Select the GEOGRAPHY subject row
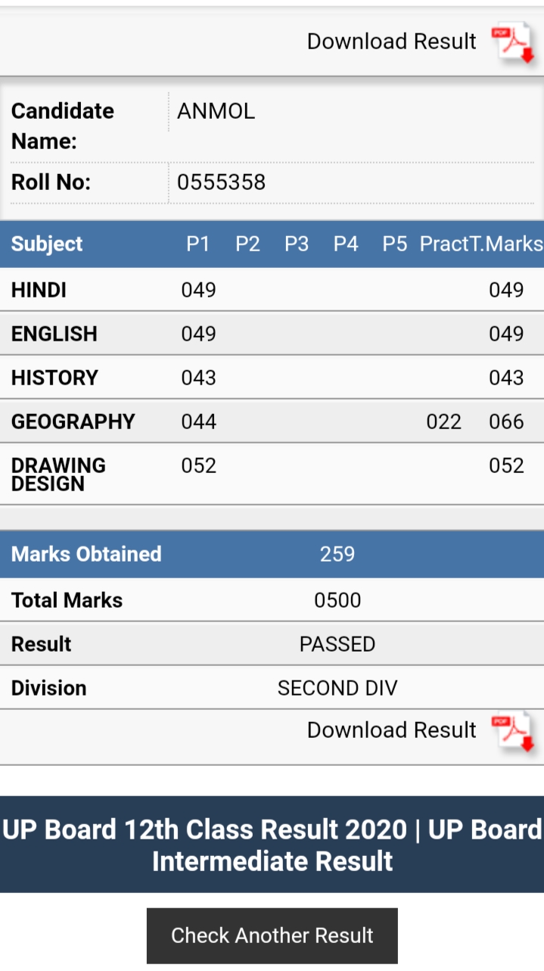544x971 pixels. [x=272, y=422]
